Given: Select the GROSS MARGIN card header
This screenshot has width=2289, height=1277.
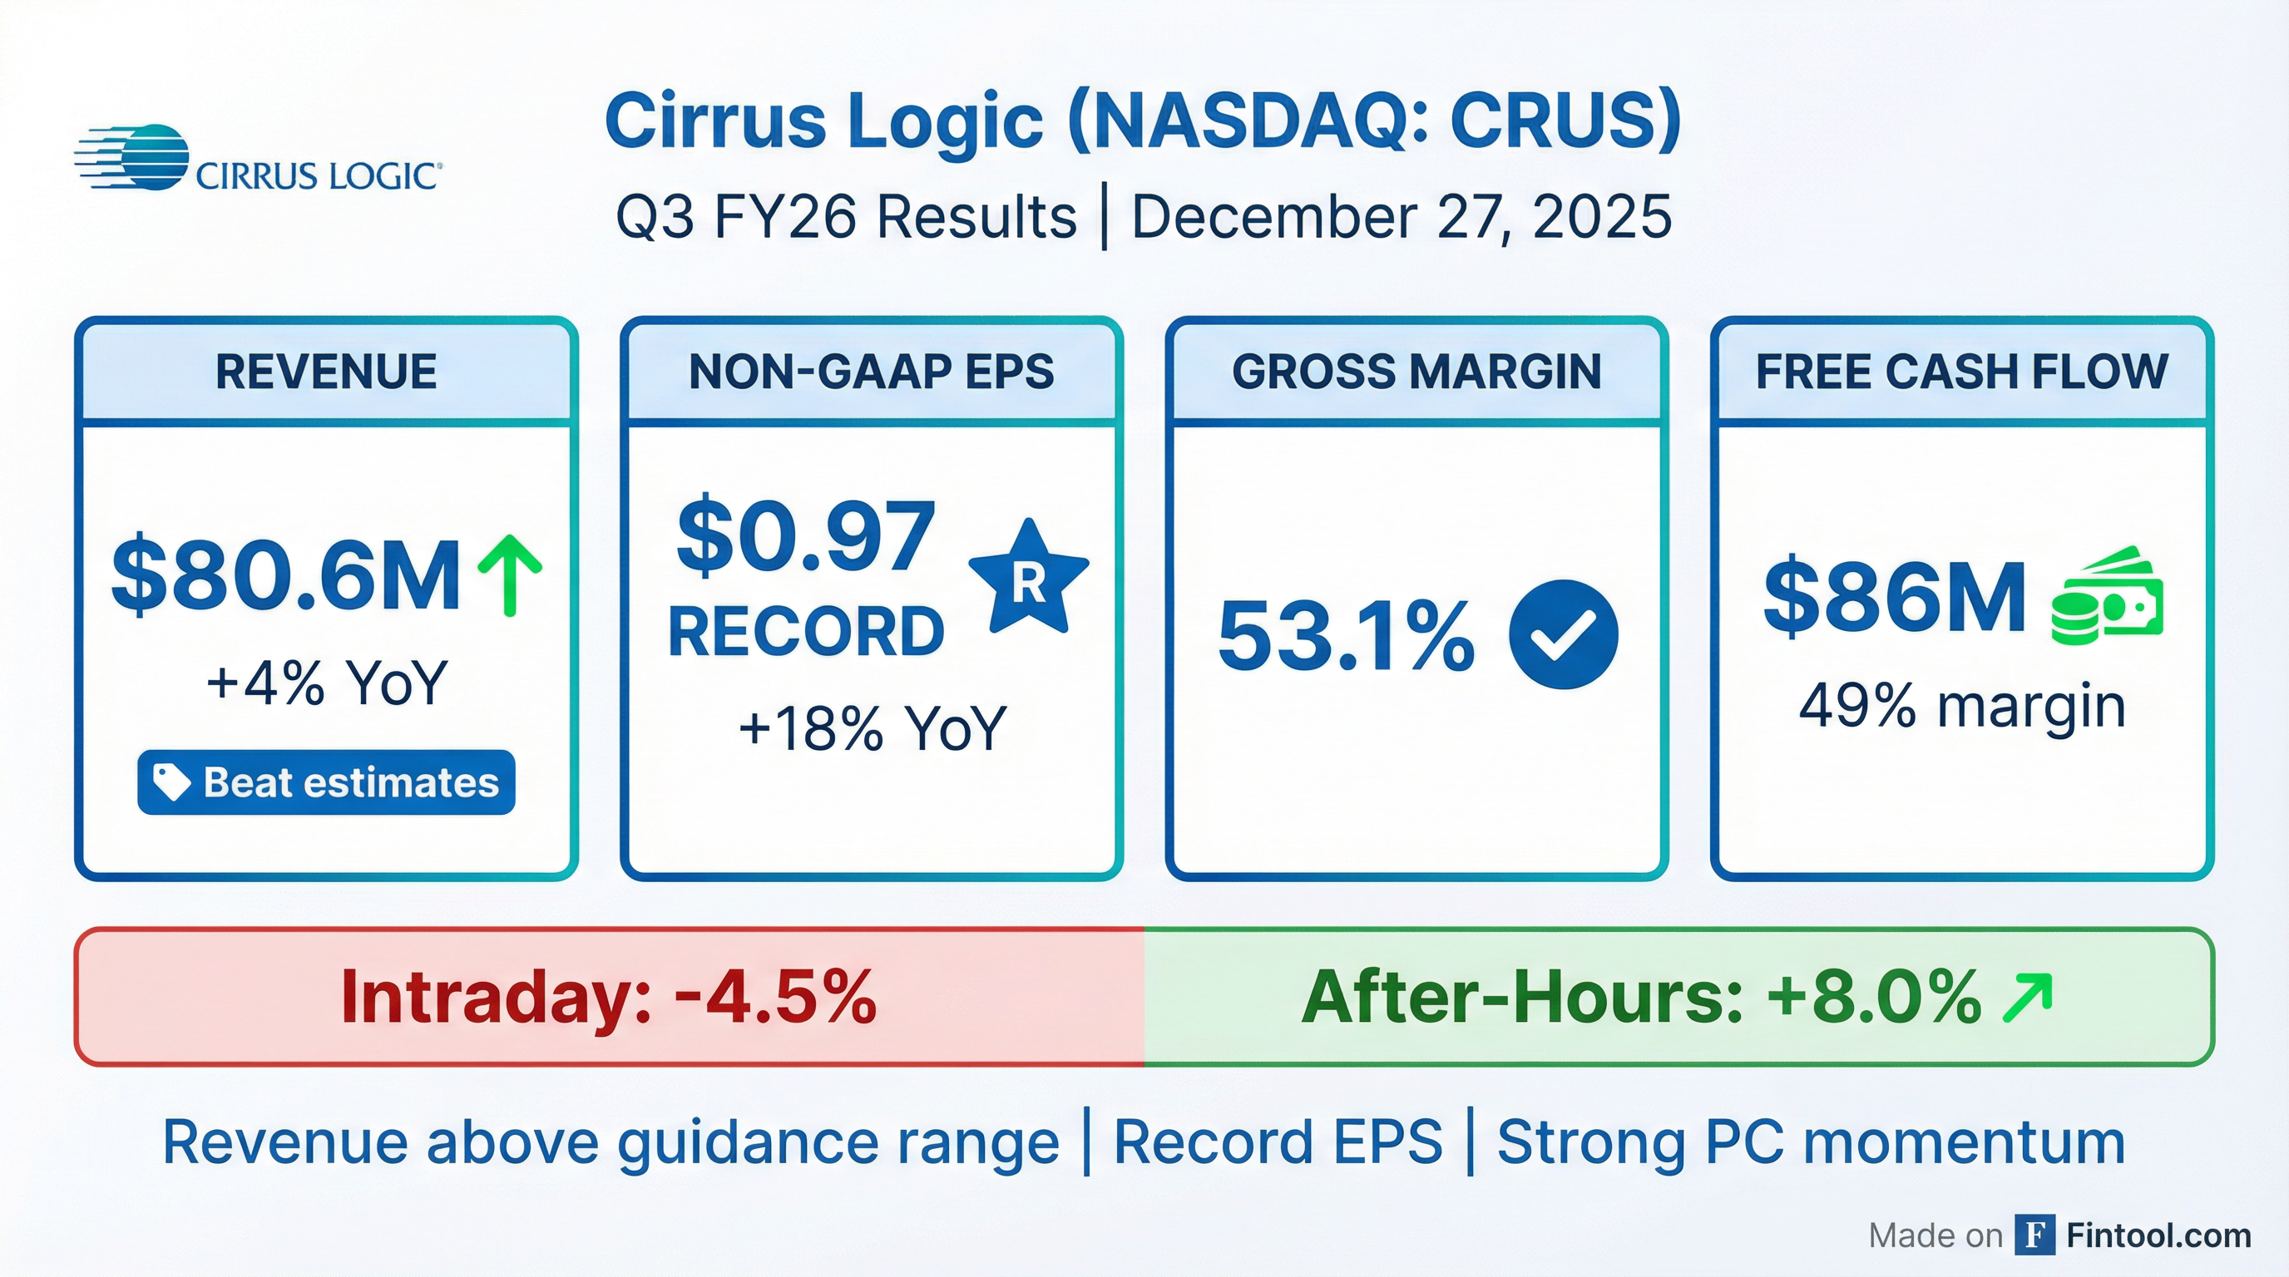Looking at the screenshot, I should [x=1416, y=371].
